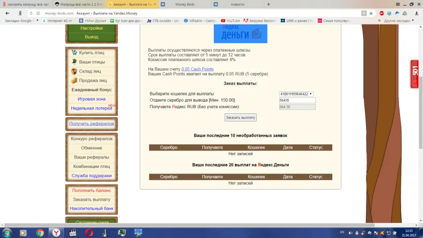Click the EN language indicator

coord(342,232)
